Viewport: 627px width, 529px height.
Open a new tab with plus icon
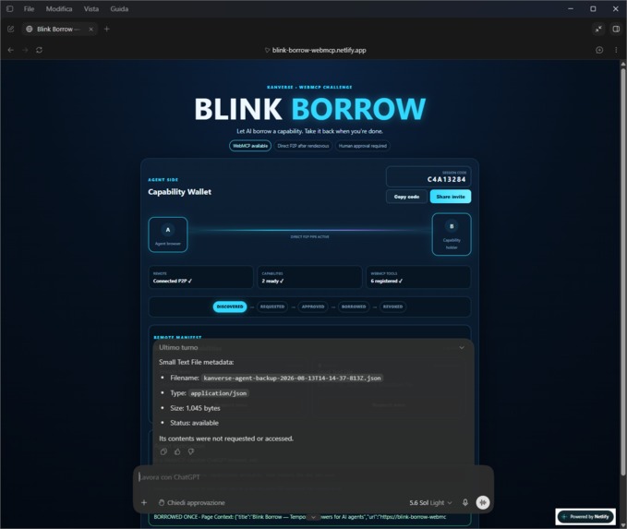(x=107, y=30)
